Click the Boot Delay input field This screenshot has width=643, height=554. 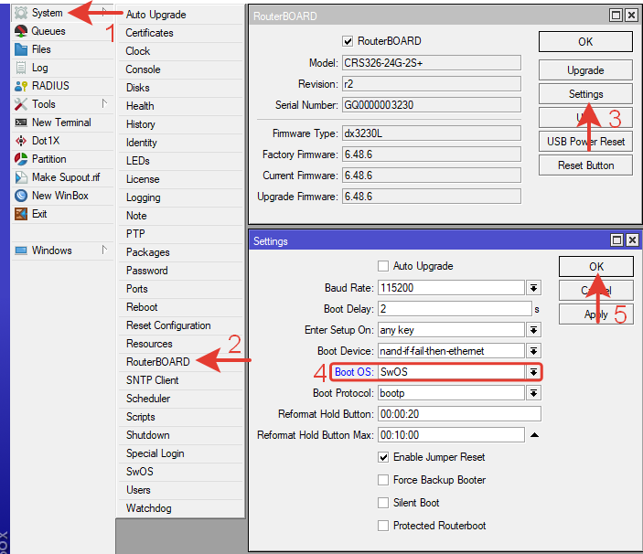point(455,309)
